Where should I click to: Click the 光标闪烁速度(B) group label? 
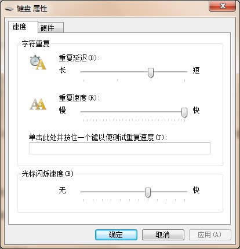click(48, 174)
